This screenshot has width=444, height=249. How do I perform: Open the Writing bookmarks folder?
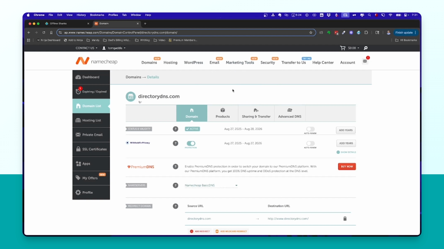click(142, 40)
